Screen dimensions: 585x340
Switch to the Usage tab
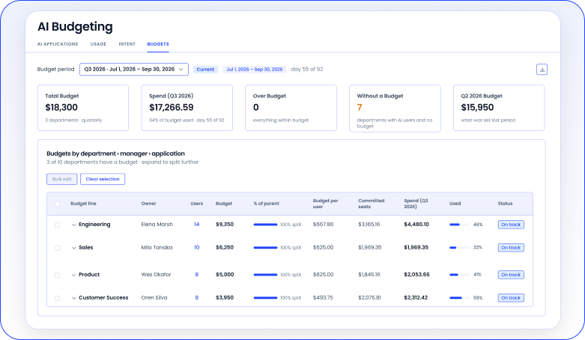point(98,44)
